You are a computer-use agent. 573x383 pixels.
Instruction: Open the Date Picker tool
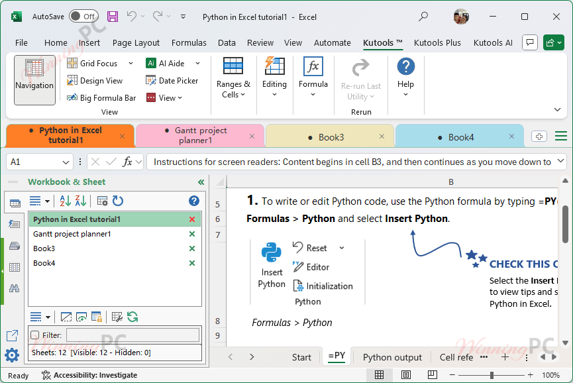click(172, 81)
